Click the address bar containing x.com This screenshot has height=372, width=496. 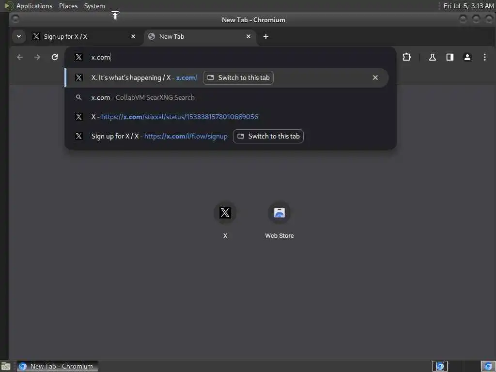point(230,57)
